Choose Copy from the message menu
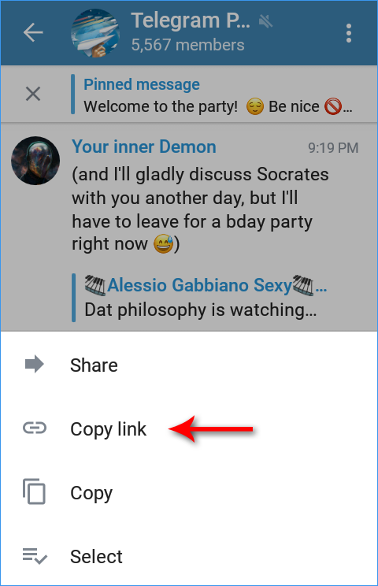This screenshot has height=586, width=378. click(189, 492)
